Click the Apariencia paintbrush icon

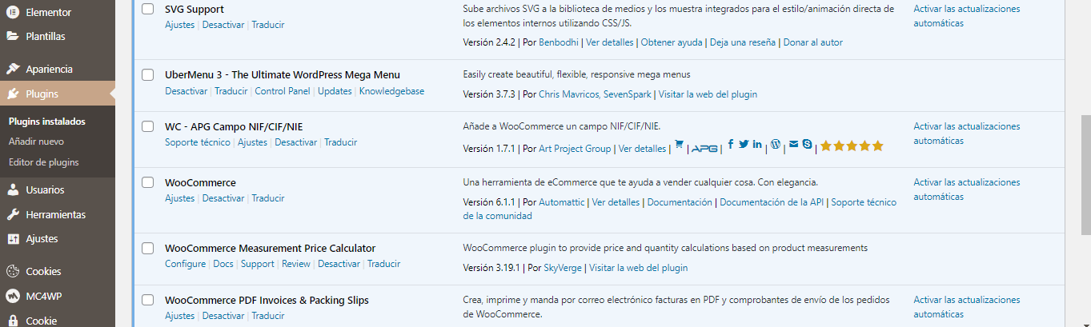tap(13, 69)
